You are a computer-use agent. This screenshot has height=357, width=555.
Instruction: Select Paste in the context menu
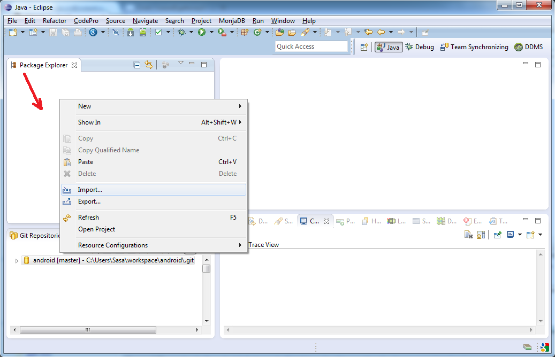[154, 162]
